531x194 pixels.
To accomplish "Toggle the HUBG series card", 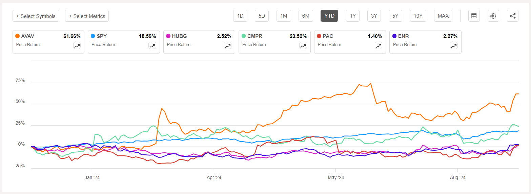I will pyautogui.click(x=199, y=42).
